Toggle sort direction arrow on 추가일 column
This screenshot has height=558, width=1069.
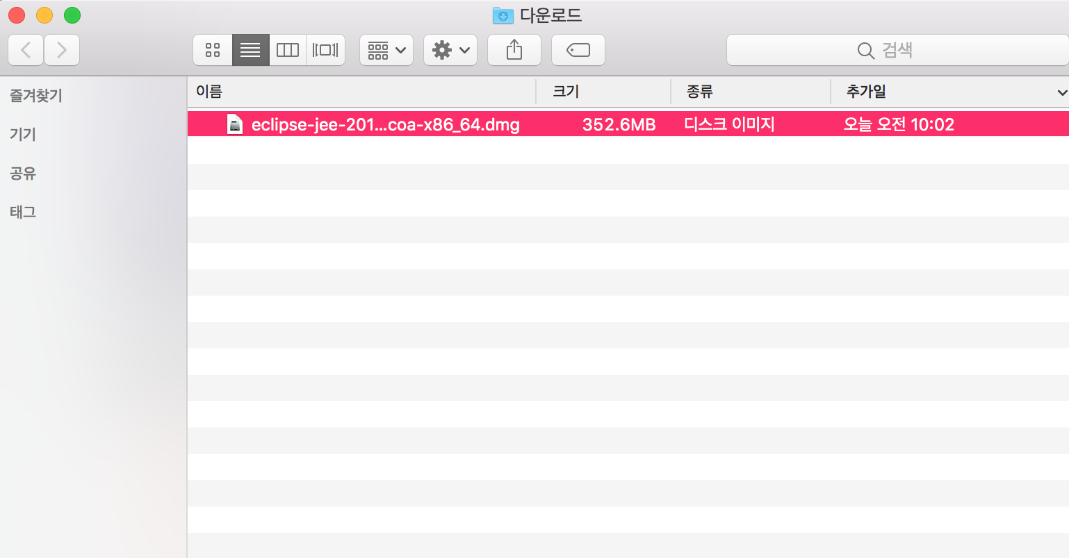tap(1061, 92)
